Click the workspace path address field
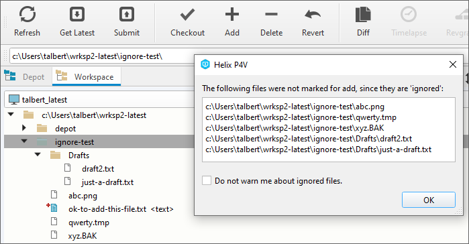 tap(102, 56)
